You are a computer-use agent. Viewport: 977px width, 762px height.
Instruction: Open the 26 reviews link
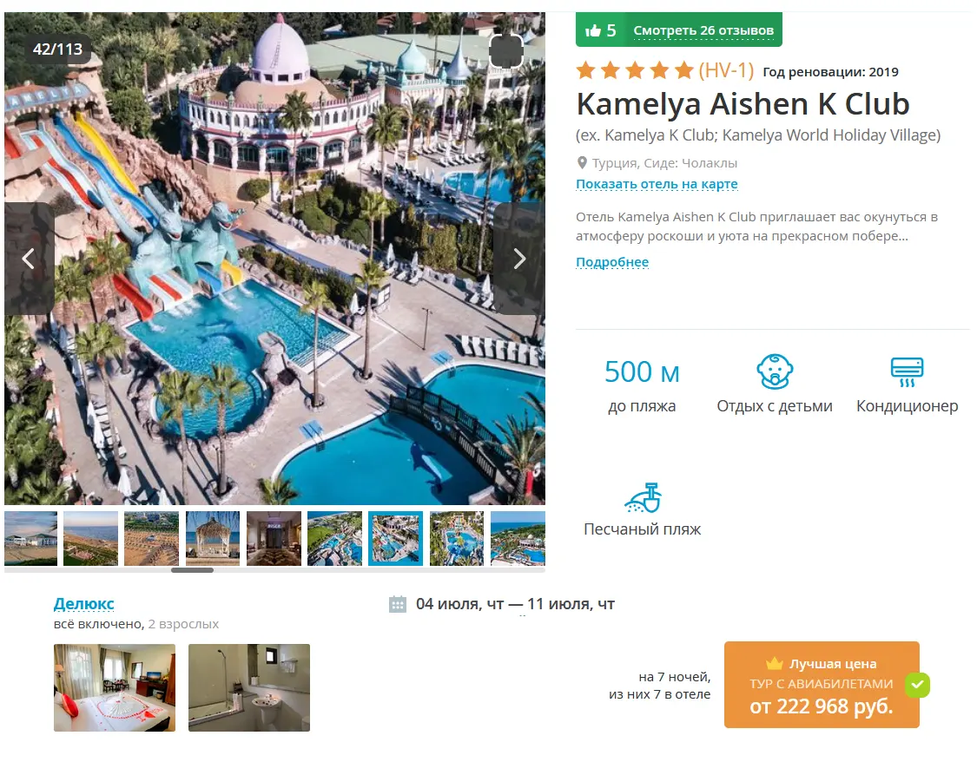(x=703, y=30)
